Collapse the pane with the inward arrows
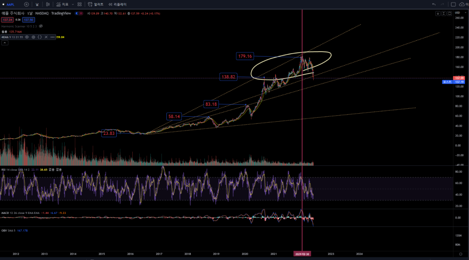Viewport: 469px width, 260px height. 443,14
